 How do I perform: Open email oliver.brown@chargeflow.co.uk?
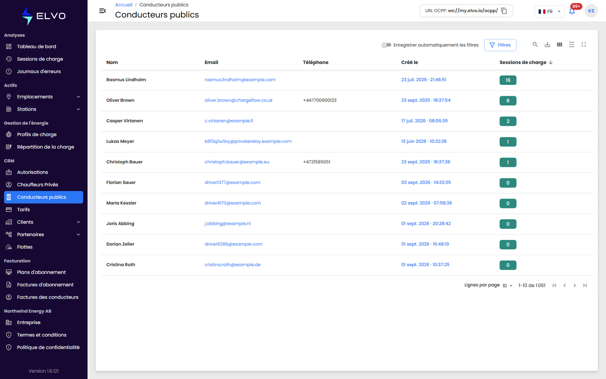(239, 100)
